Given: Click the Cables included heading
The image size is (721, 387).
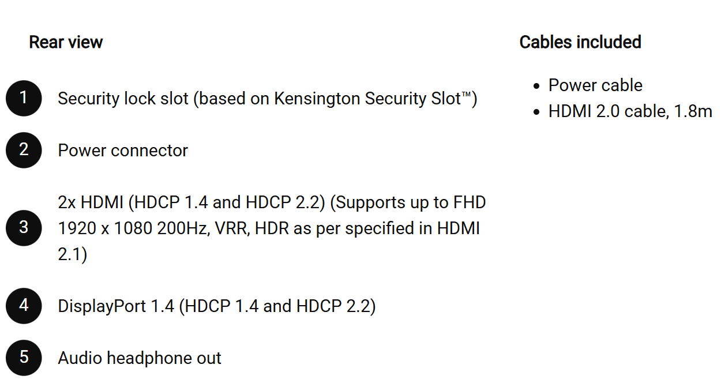Looking at the screenshot, I should tap(580, 42).
